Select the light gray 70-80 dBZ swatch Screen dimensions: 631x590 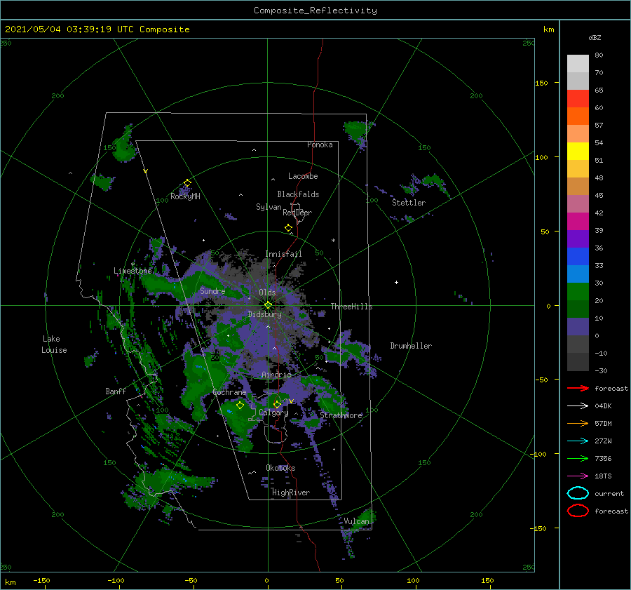tap(578, 64)
